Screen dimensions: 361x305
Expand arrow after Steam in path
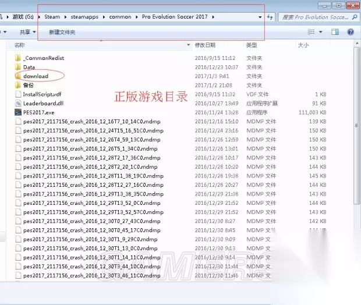point(65,17)
